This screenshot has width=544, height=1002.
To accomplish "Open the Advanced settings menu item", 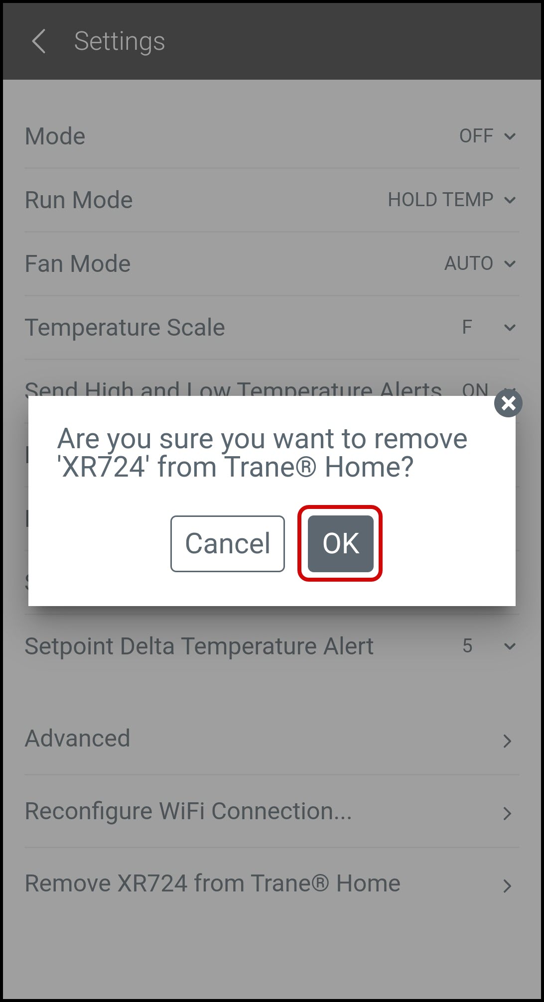I will tap(272, 739).
